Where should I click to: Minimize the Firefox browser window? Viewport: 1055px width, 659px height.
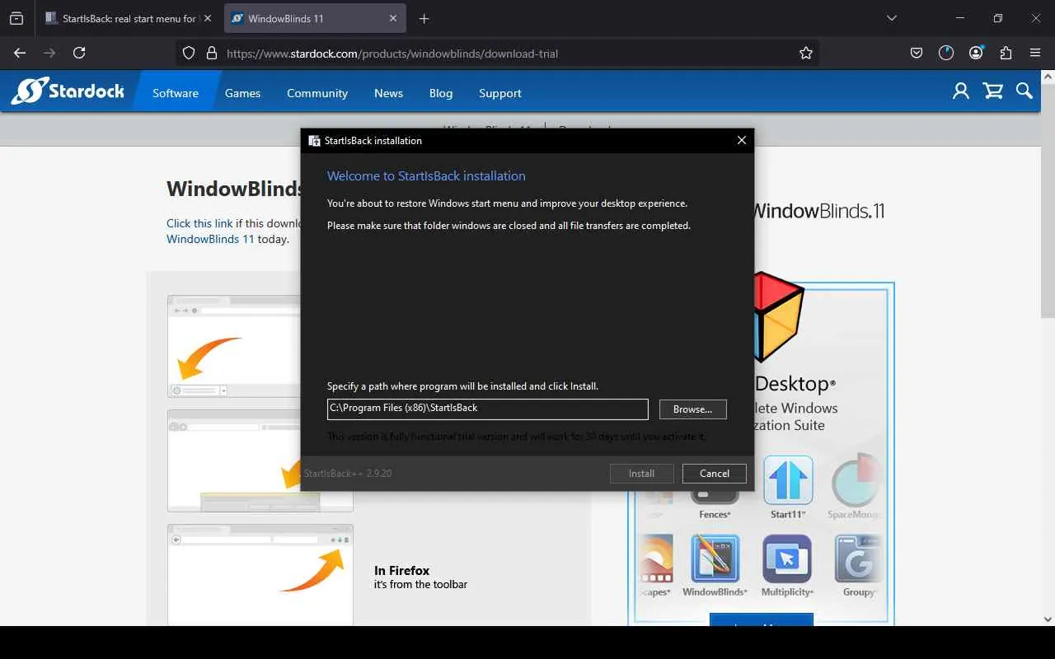coord(960,18)
